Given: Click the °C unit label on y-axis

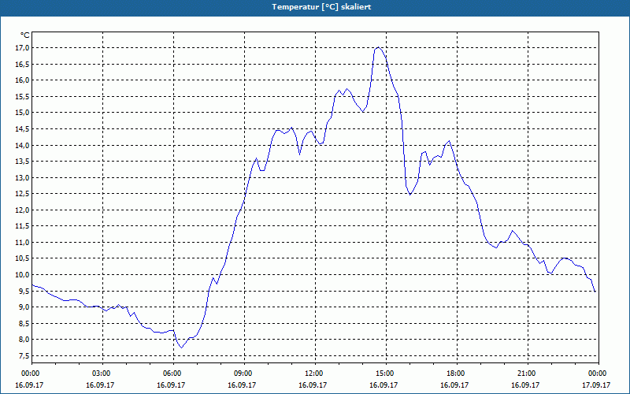Looking at the screenshot, I should click(25, 35).
